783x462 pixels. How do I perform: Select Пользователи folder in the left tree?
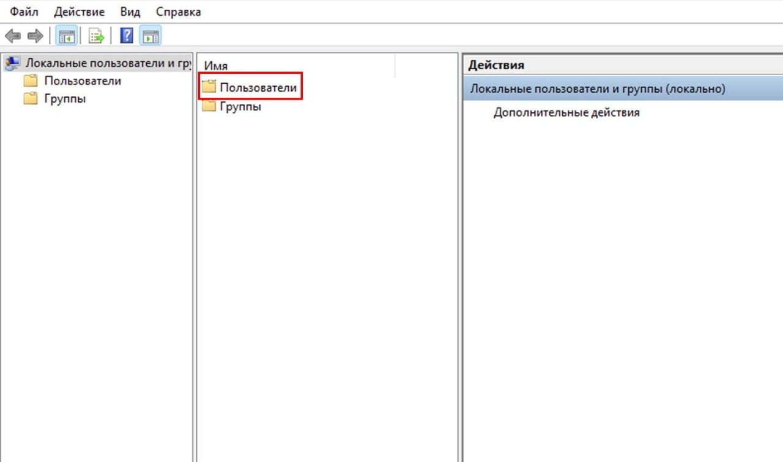click(x=82, y=81)
